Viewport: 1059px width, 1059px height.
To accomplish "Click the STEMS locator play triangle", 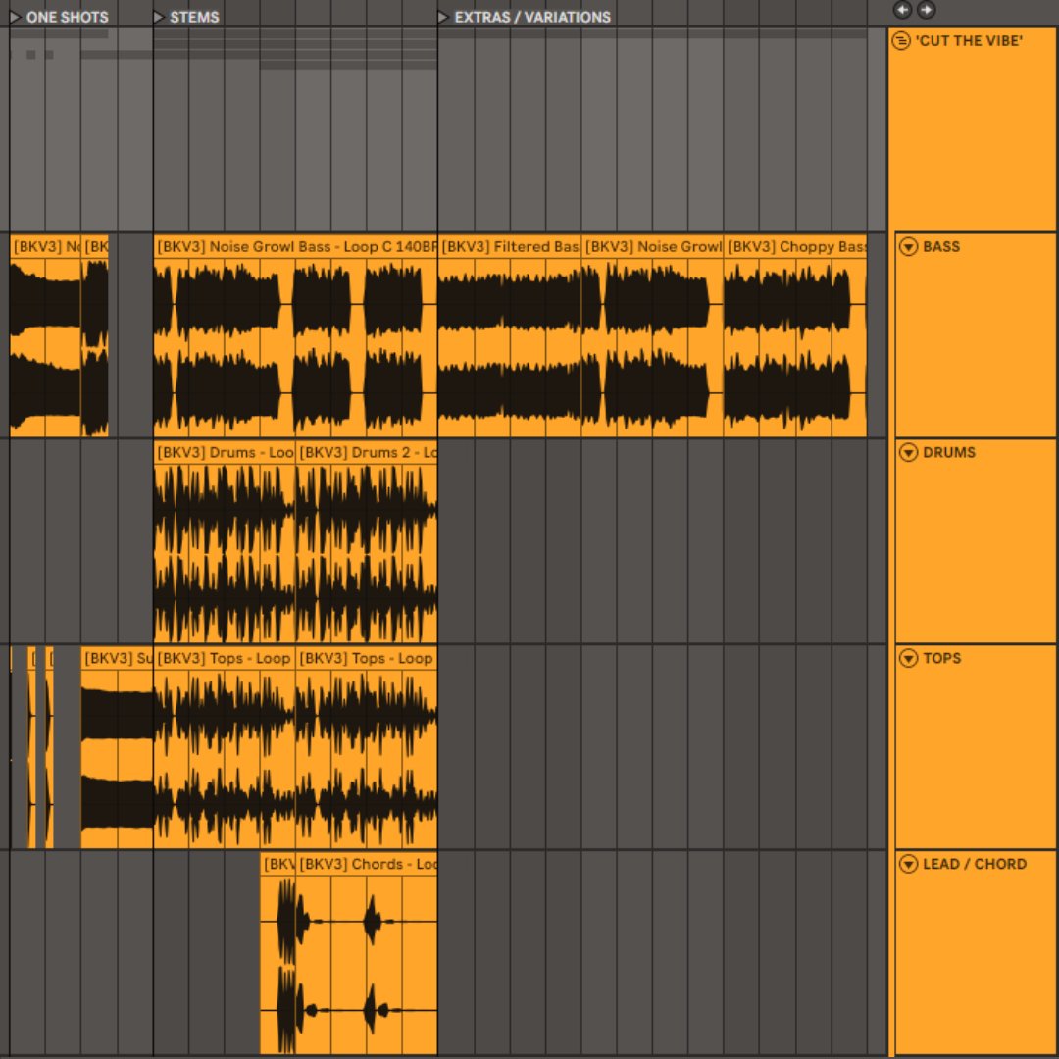I will [x=159, y=17].
